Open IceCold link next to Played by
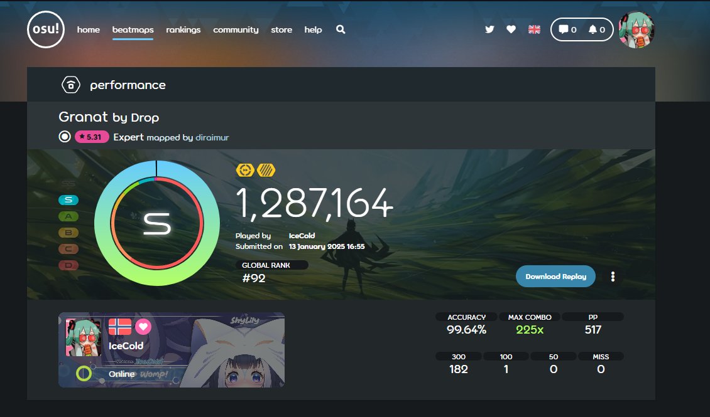Screen dimensions: 710x417 click(x=302, y=235)
